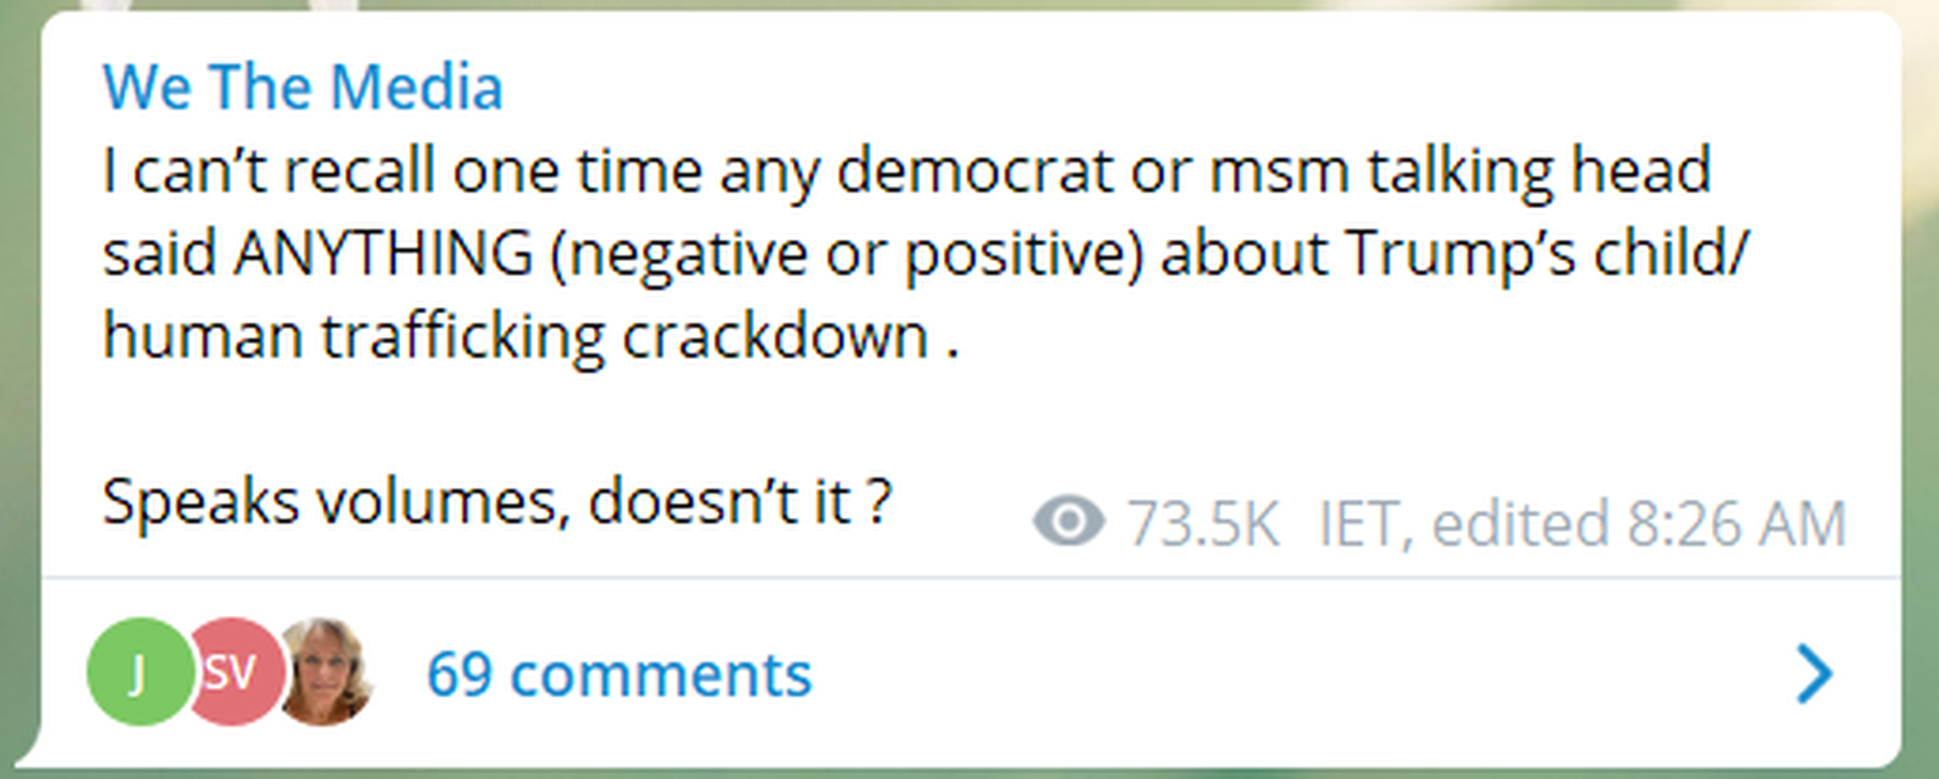Click the word "democrat" in the message
This screenshot has height=779, width=1939.
point(976,172)
